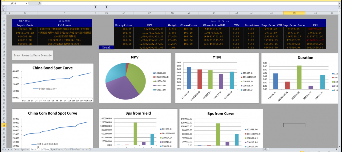The image size is (342, 152).
Task: Click inside the formula bar
Action: 190,3
